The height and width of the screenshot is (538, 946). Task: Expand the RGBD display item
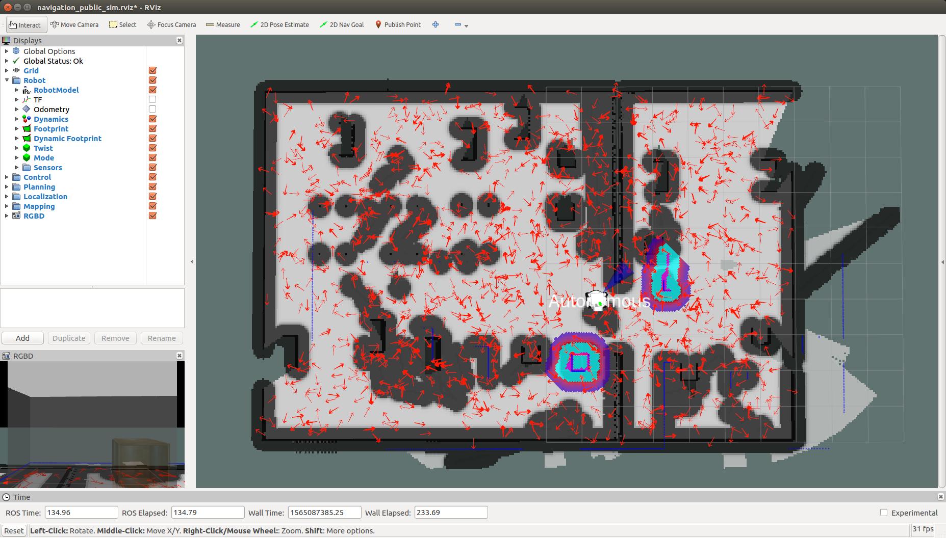(7, 216)
